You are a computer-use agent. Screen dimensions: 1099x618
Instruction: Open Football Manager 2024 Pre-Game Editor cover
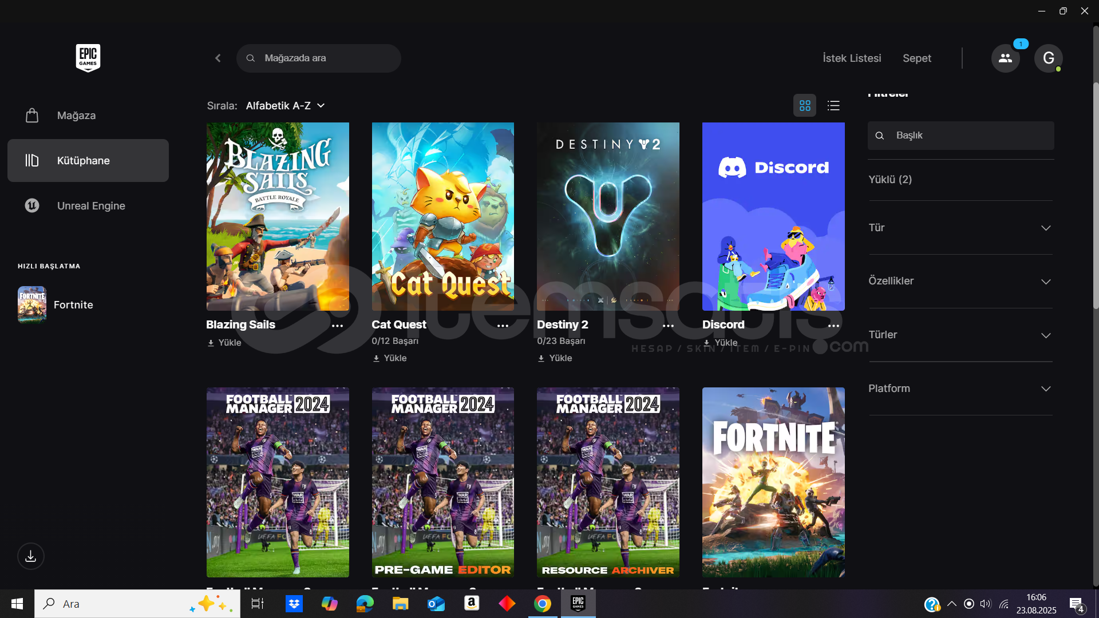(443, 482)
